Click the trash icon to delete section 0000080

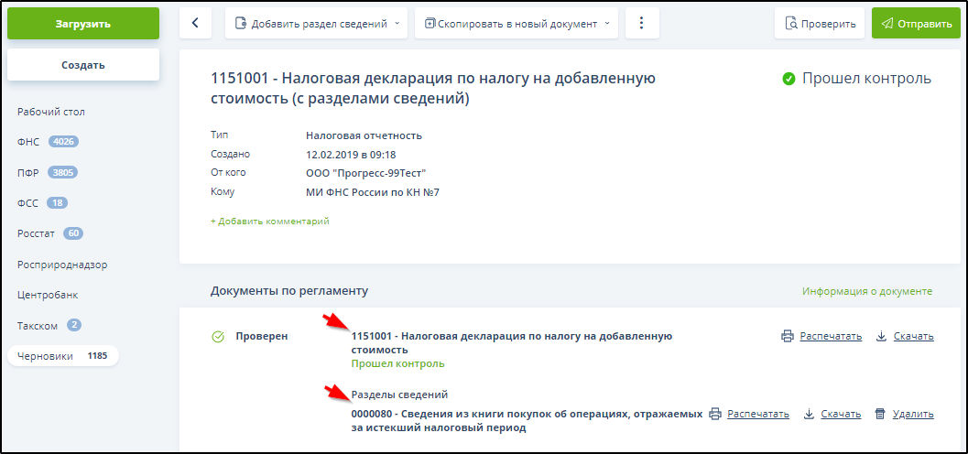tap(880, 414)
